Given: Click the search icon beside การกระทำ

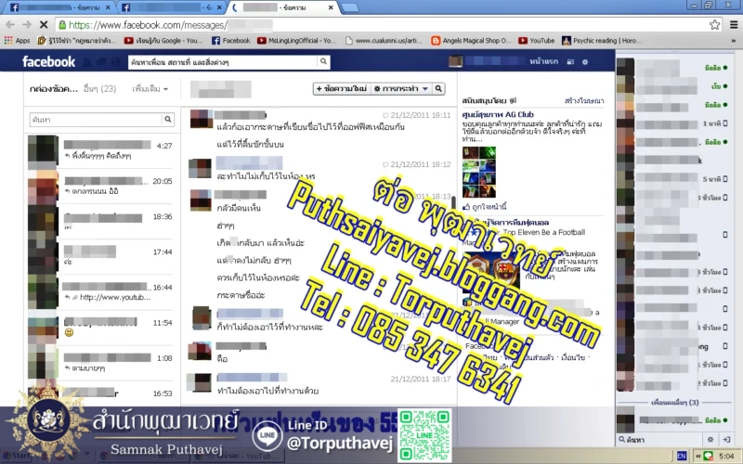Looking at the screenshot, I should (438, 88).
